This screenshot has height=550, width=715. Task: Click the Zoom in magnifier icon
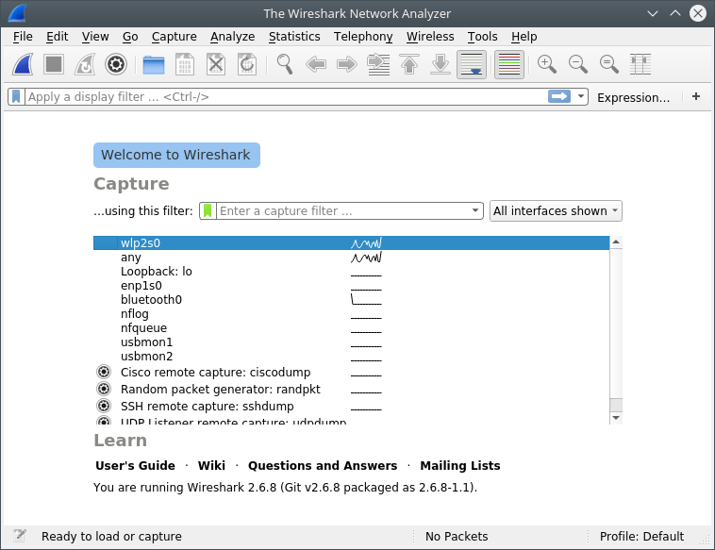pyautogui.click(x=547, y=64)
